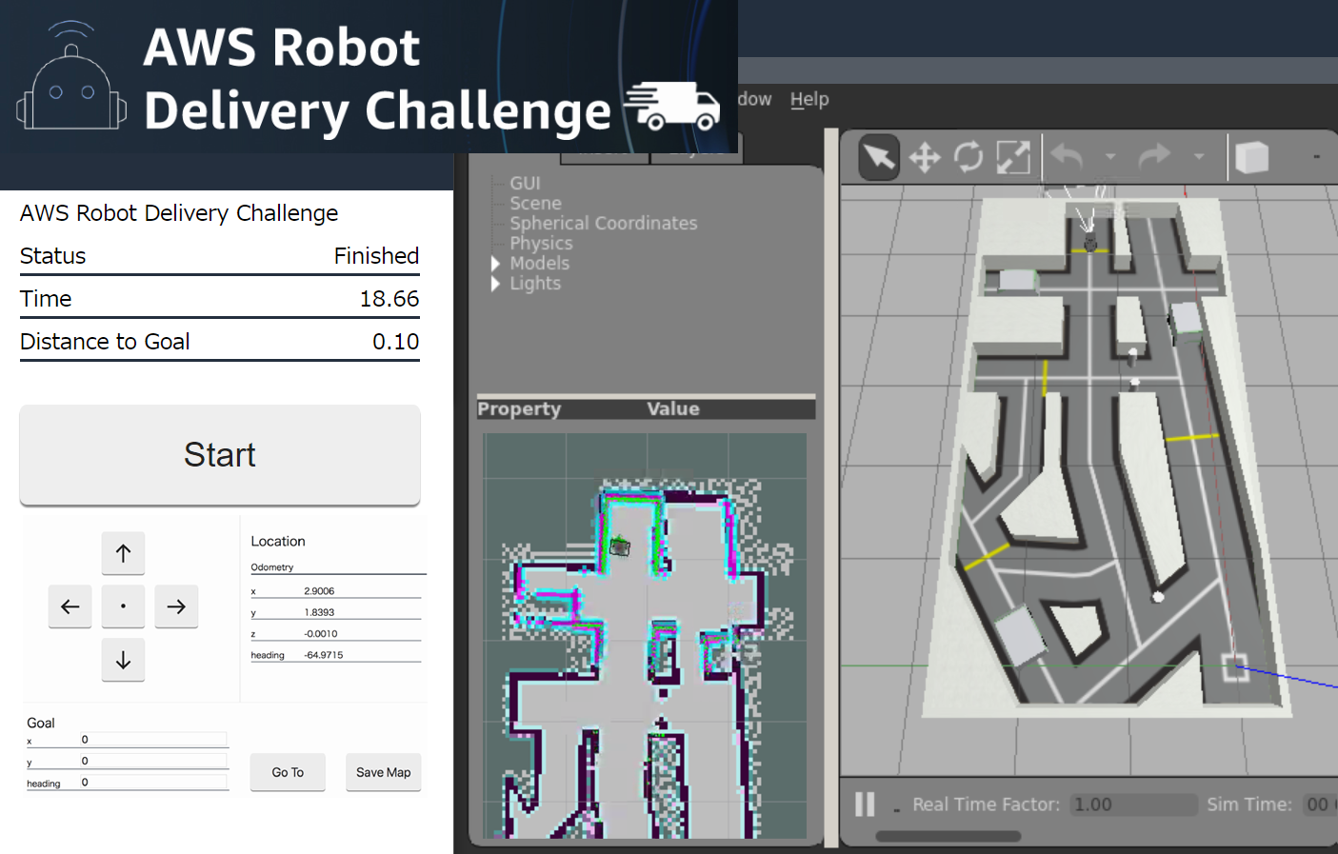Click the Save Map button
Viewport: 1338px width, 854px height.
[x=384, y=772]
